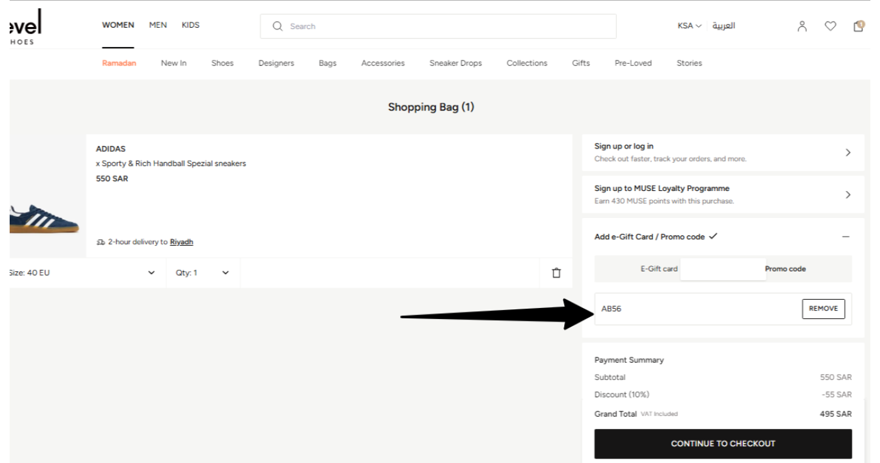
Task: Open the Qty 1 dropdown
Action: [203, 273]
